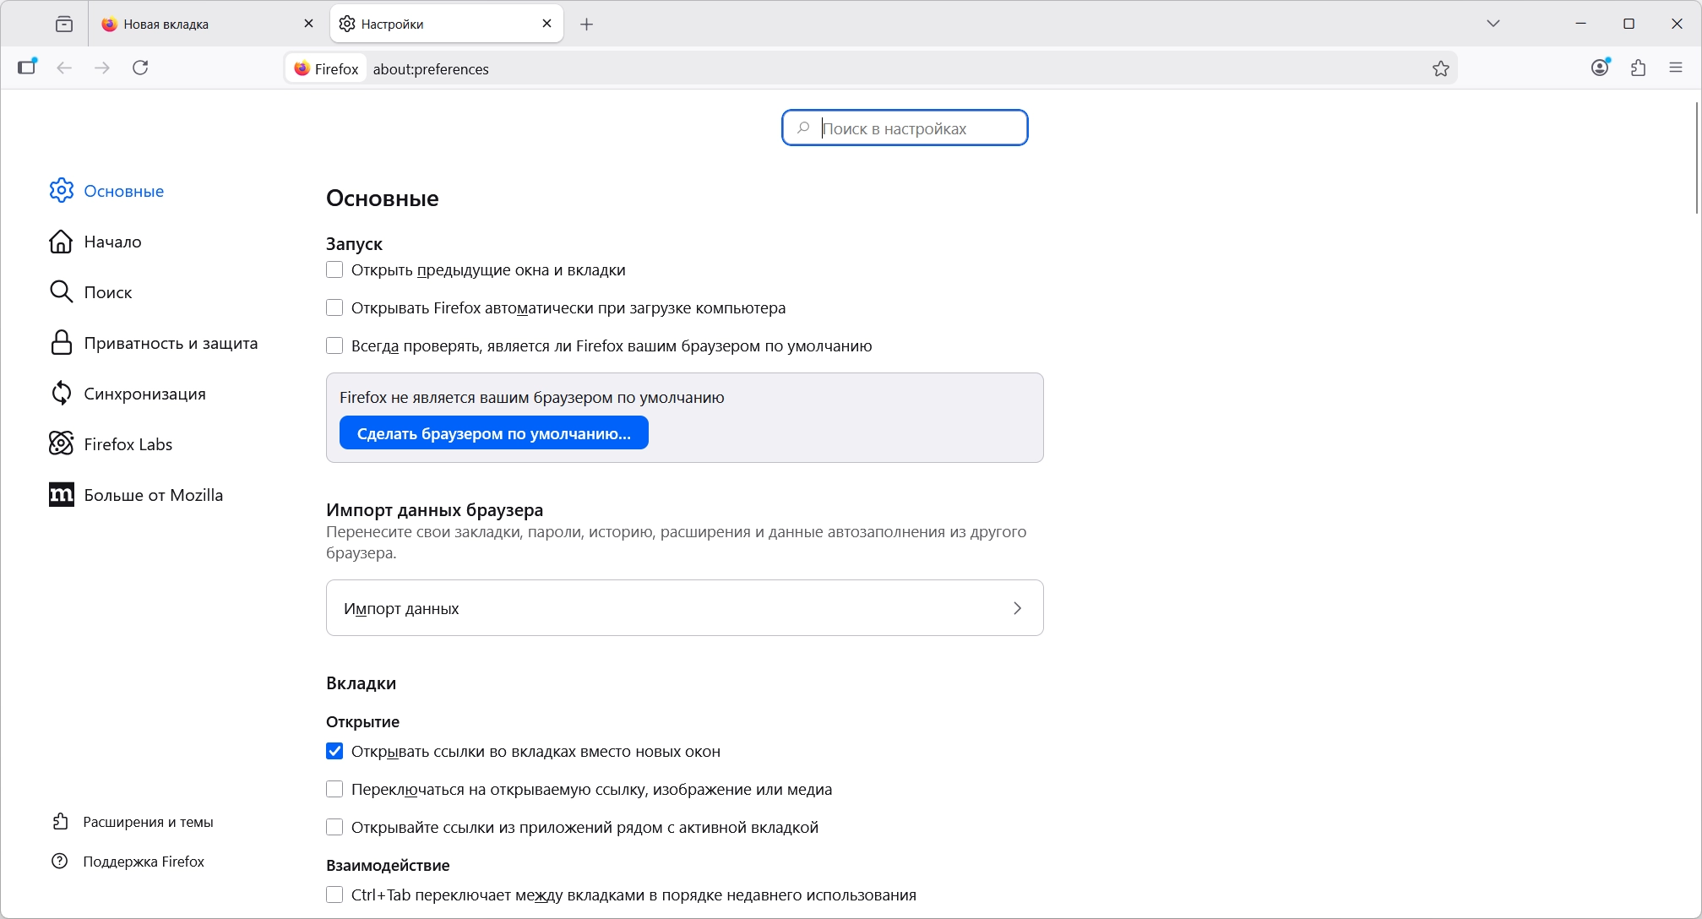Enable 'Открыть предыдущие окна и вкладки' checkbox
The width and height of the screenshot is (1702, 919).
334,270
